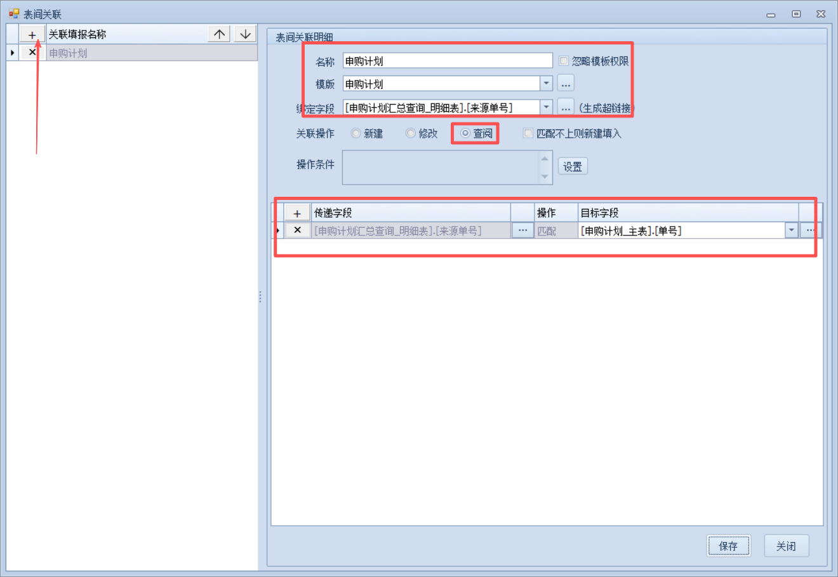Expand the 模版 dropdown list
The width and height of the screenshot is (838, 577).
coord(546,84)
